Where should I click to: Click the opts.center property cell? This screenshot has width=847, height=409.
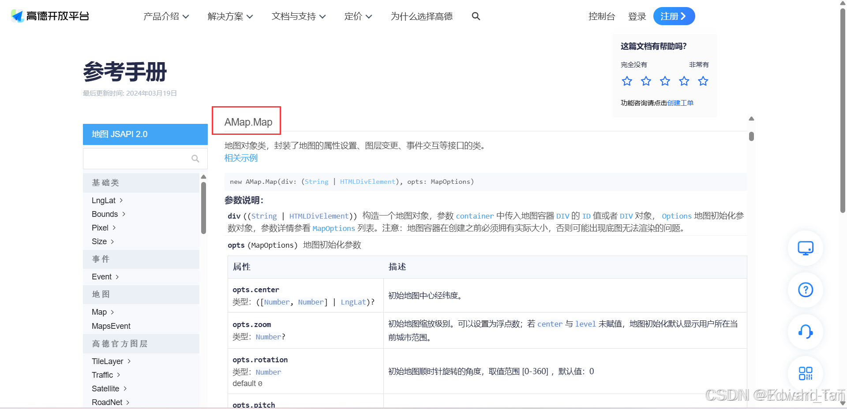click(x=305, y=295)
